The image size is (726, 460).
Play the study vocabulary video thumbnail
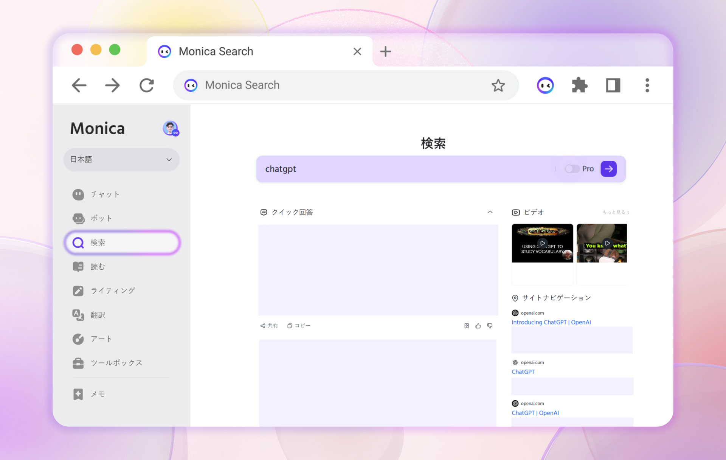click(542, 243)
